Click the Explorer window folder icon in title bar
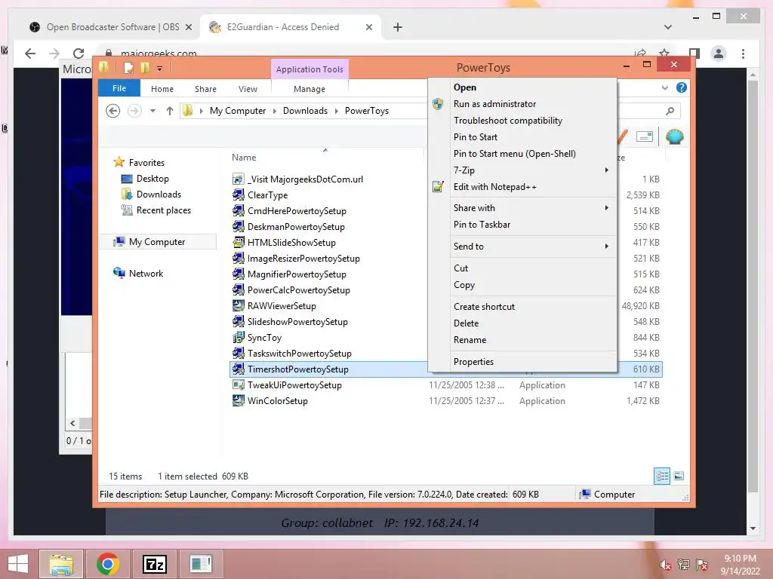 coord(104,67)
